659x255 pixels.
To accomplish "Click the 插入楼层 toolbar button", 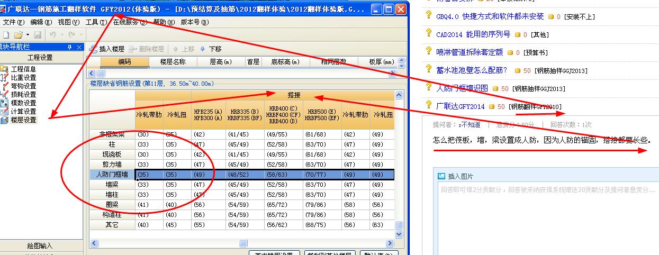I will pyautogui.click(x=107, y=49).
